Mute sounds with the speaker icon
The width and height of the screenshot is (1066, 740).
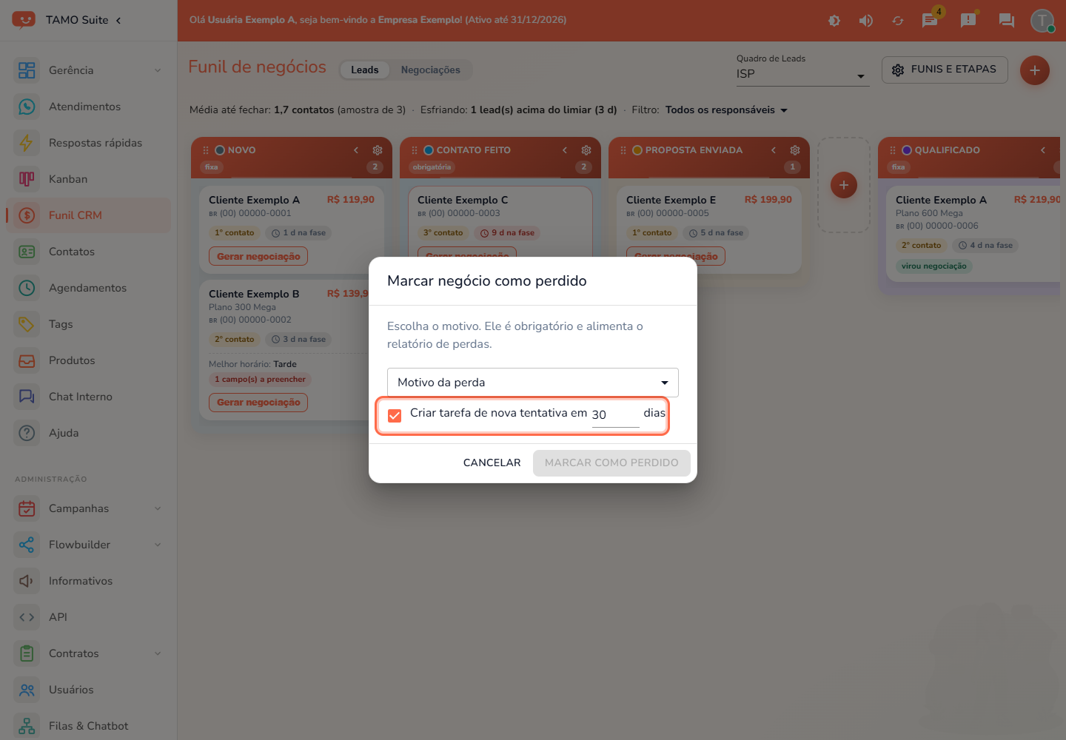[x=865, y=21]
